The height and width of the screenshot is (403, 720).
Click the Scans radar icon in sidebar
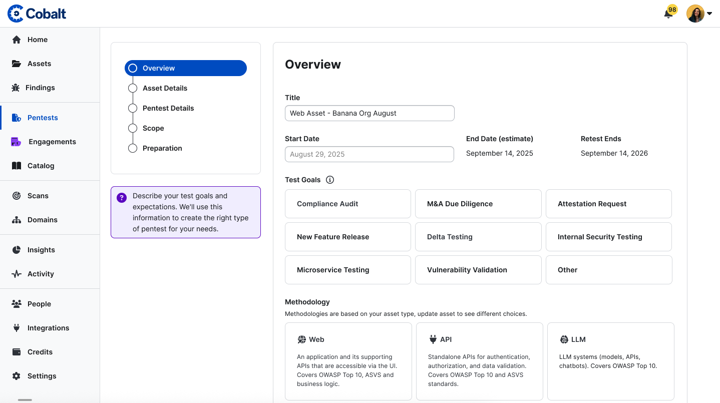(17, 196)
